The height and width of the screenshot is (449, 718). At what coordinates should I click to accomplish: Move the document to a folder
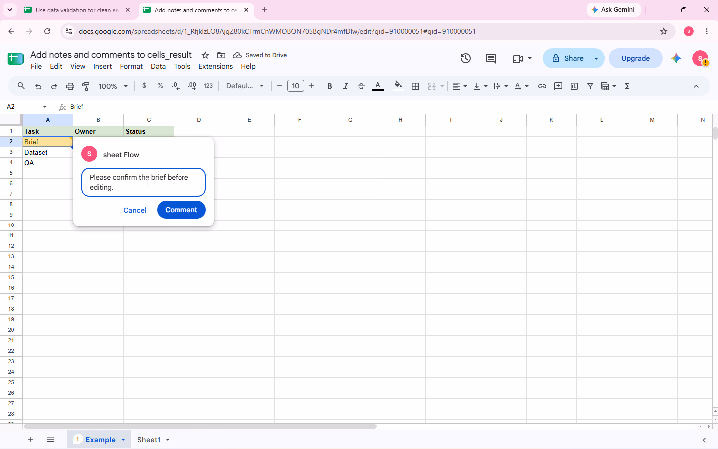pos(221,55)
